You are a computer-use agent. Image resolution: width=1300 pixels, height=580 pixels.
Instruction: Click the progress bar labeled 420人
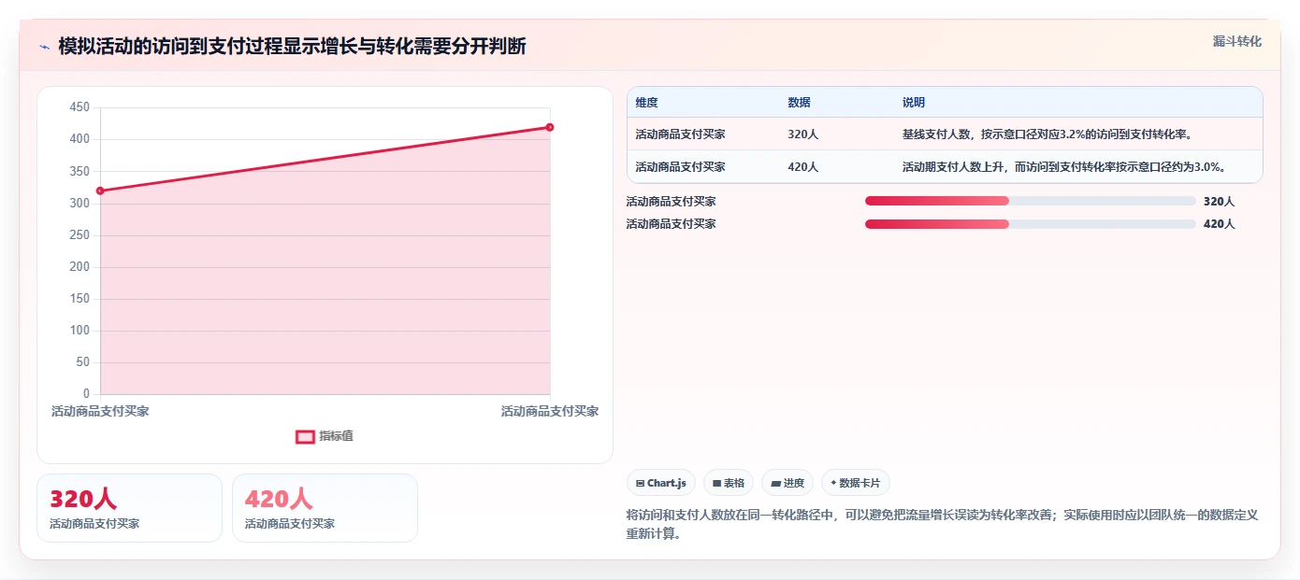[1031, 223]
